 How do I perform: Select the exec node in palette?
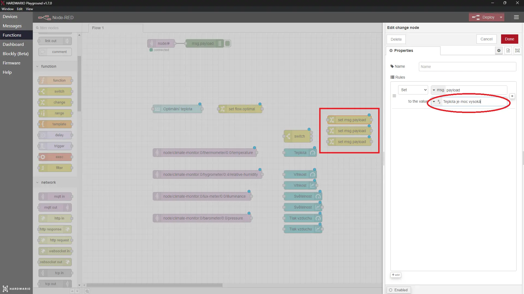pyautogui.click(x=55, y=157)
